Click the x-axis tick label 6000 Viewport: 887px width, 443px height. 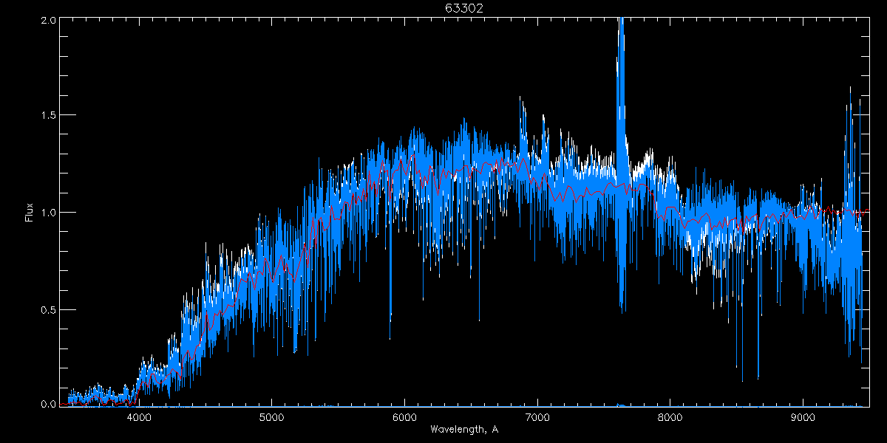click(x=405, y=416)
